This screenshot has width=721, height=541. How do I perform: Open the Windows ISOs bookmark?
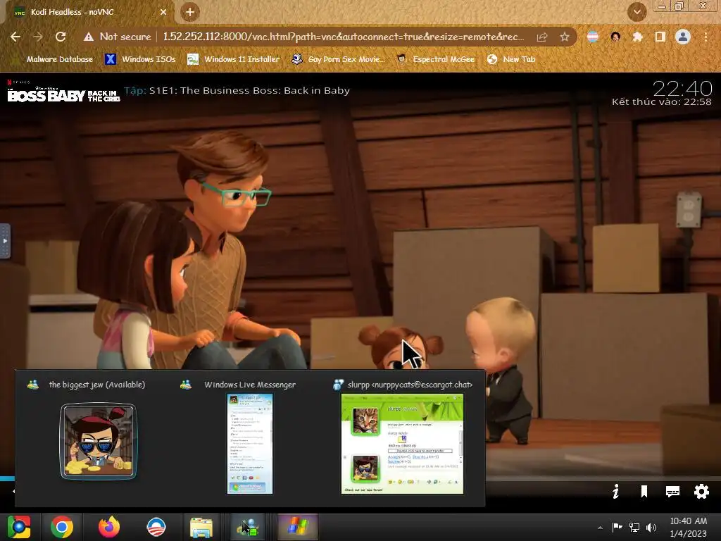[x=140, y=59]
